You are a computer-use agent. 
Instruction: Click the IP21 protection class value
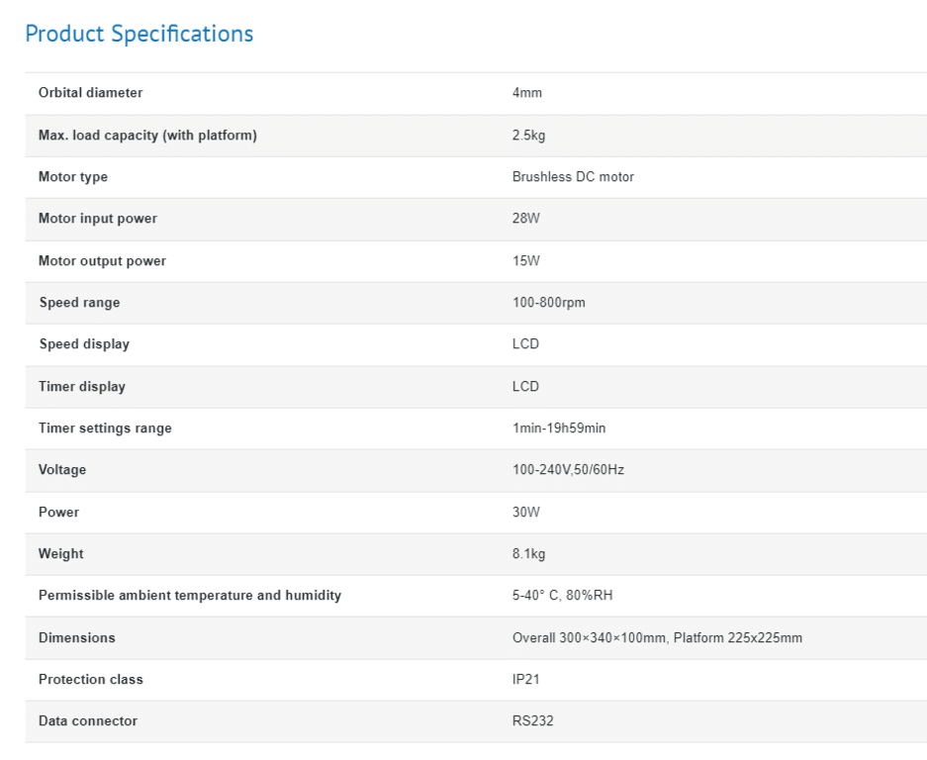tap(525, 680)
